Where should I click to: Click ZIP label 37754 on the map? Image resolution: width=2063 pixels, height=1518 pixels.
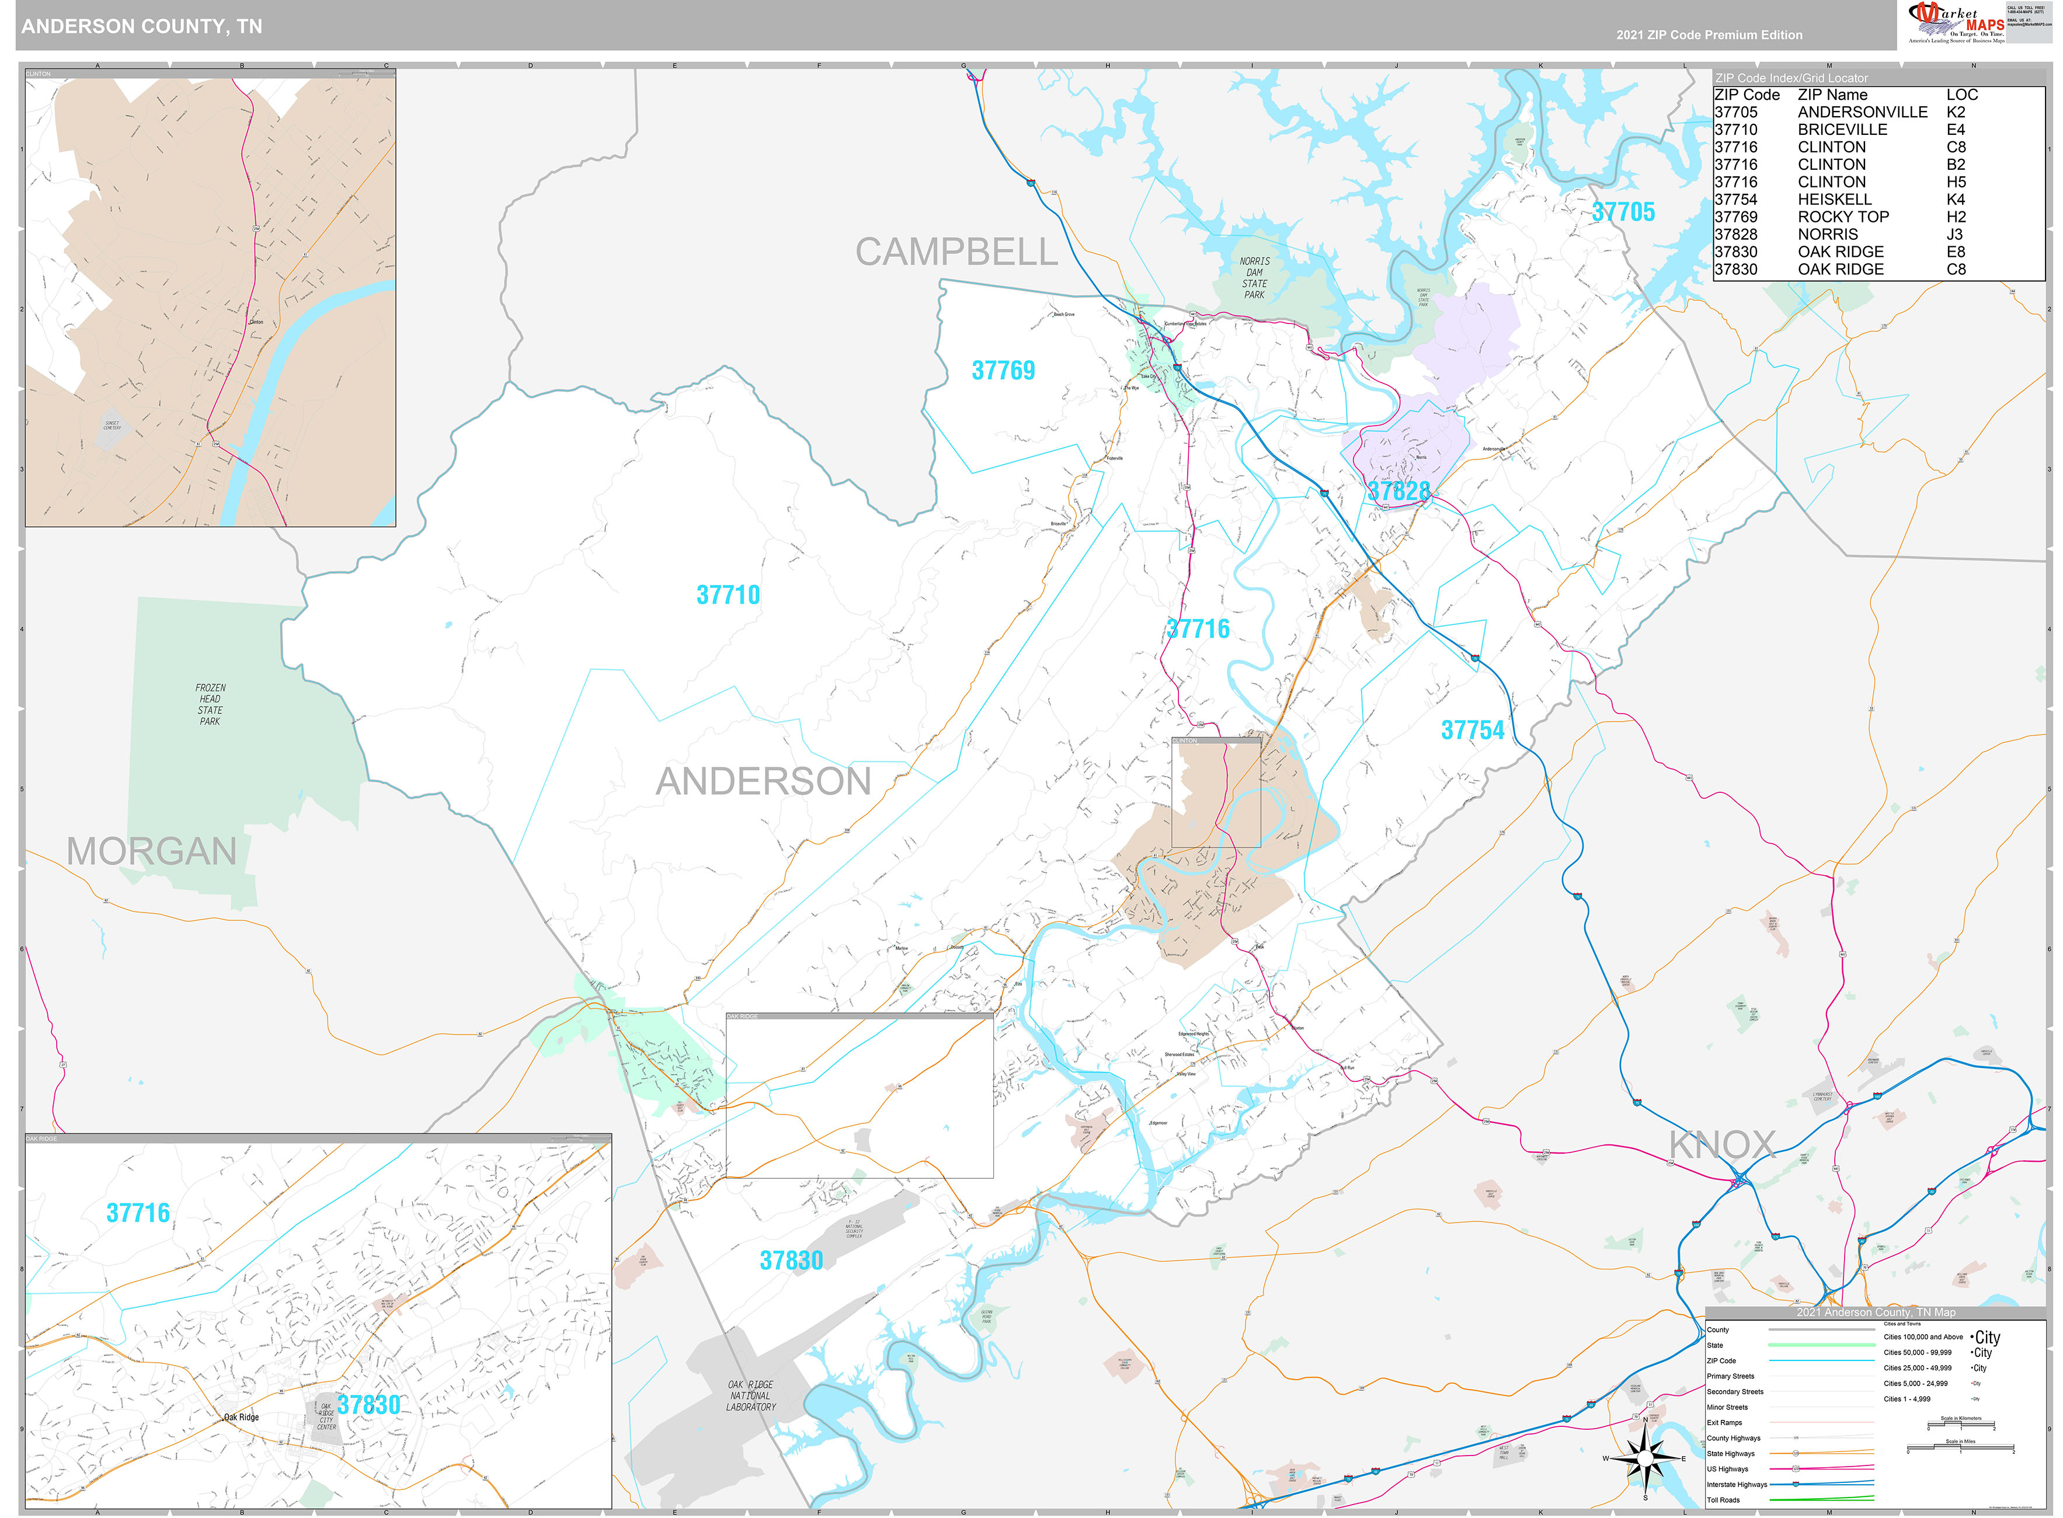pyautogui.click(x=1473, y=730)
